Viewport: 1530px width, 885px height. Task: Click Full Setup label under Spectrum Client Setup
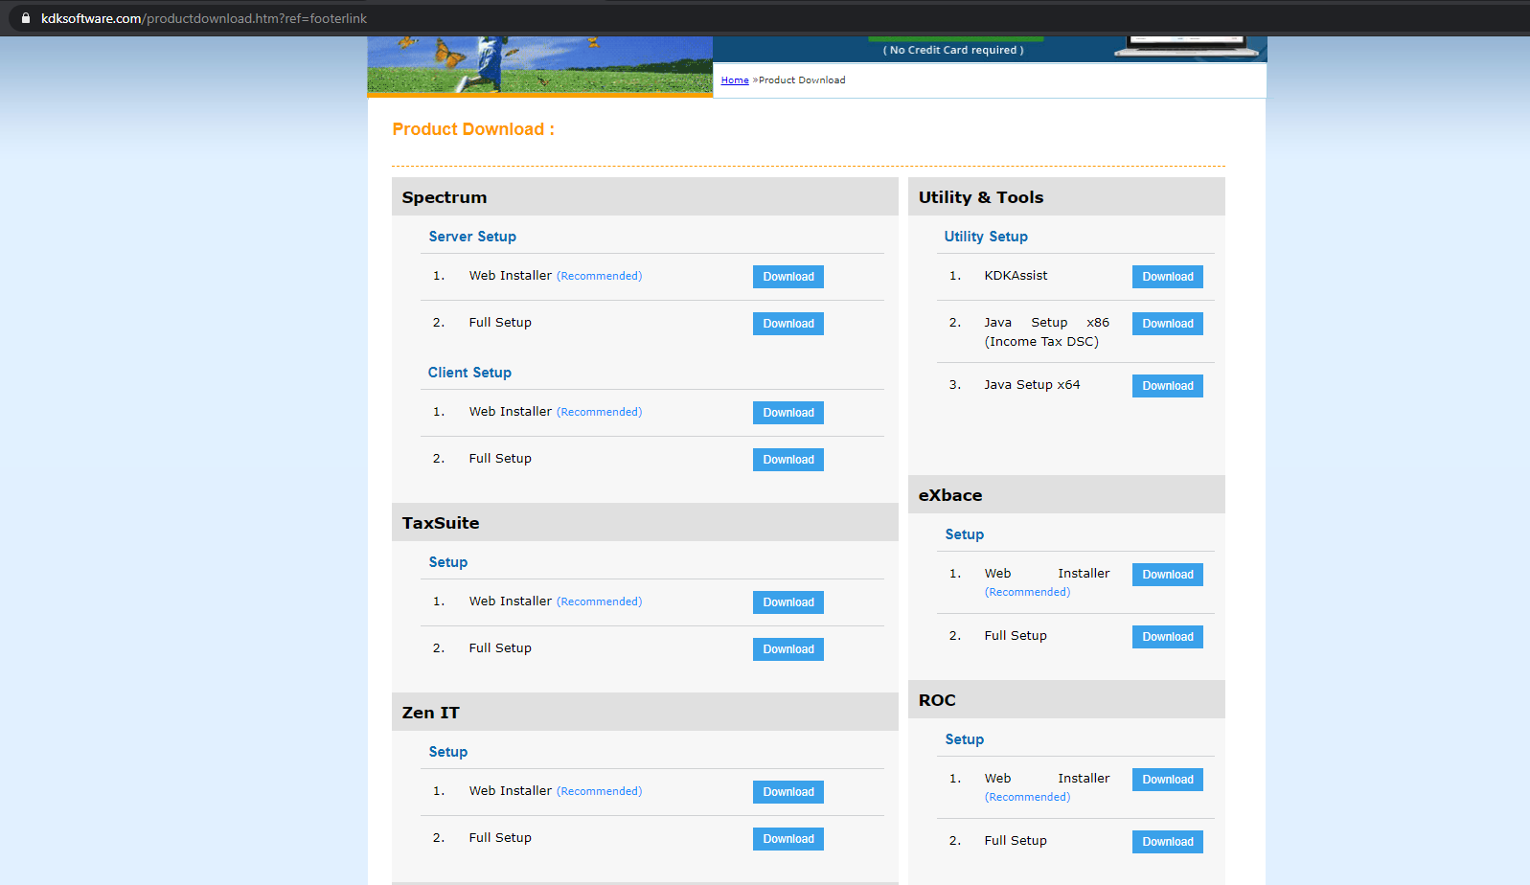coord(500,459)
